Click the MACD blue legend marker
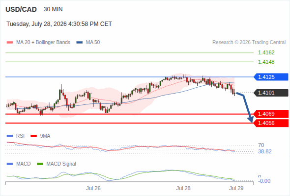Viewport: 290px width, 196px height. click(x=10, y=164)
